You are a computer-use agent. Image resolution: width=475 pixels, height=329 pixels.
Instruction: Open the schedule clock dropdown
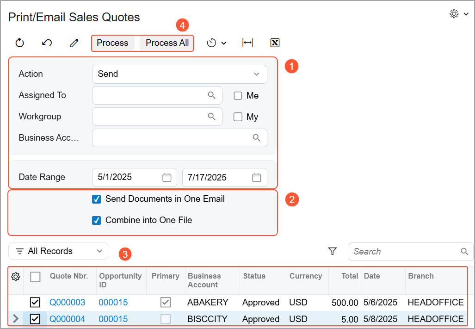216,43
